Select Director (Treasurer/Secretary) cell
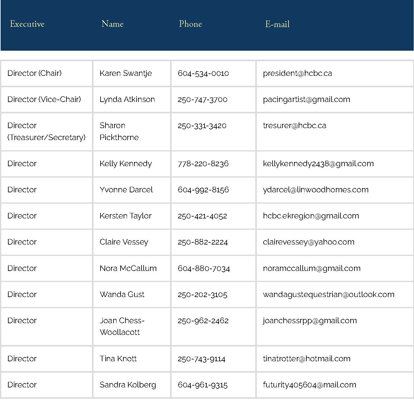Screen dimensions: 414x400 click(46, 131)
